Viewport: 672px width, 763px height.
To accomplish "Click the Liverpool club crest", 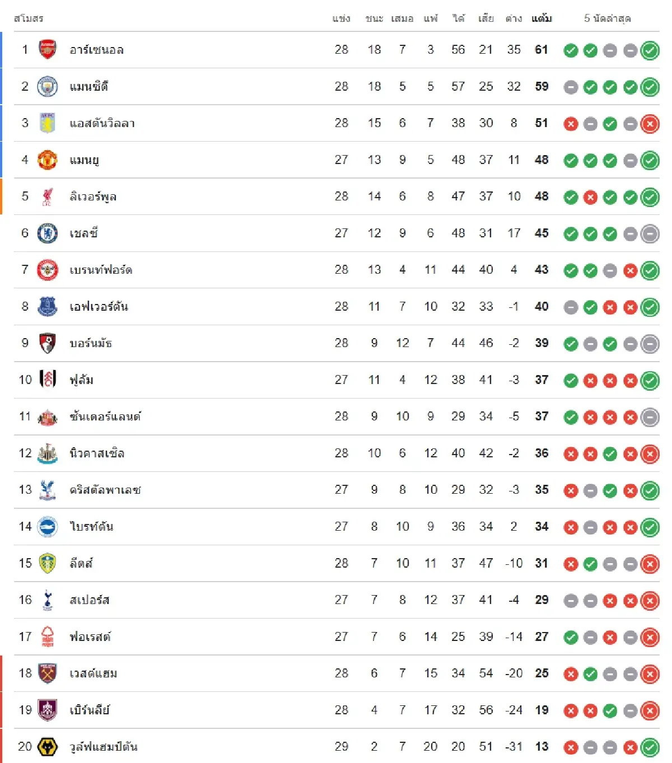I will point(48,196).
